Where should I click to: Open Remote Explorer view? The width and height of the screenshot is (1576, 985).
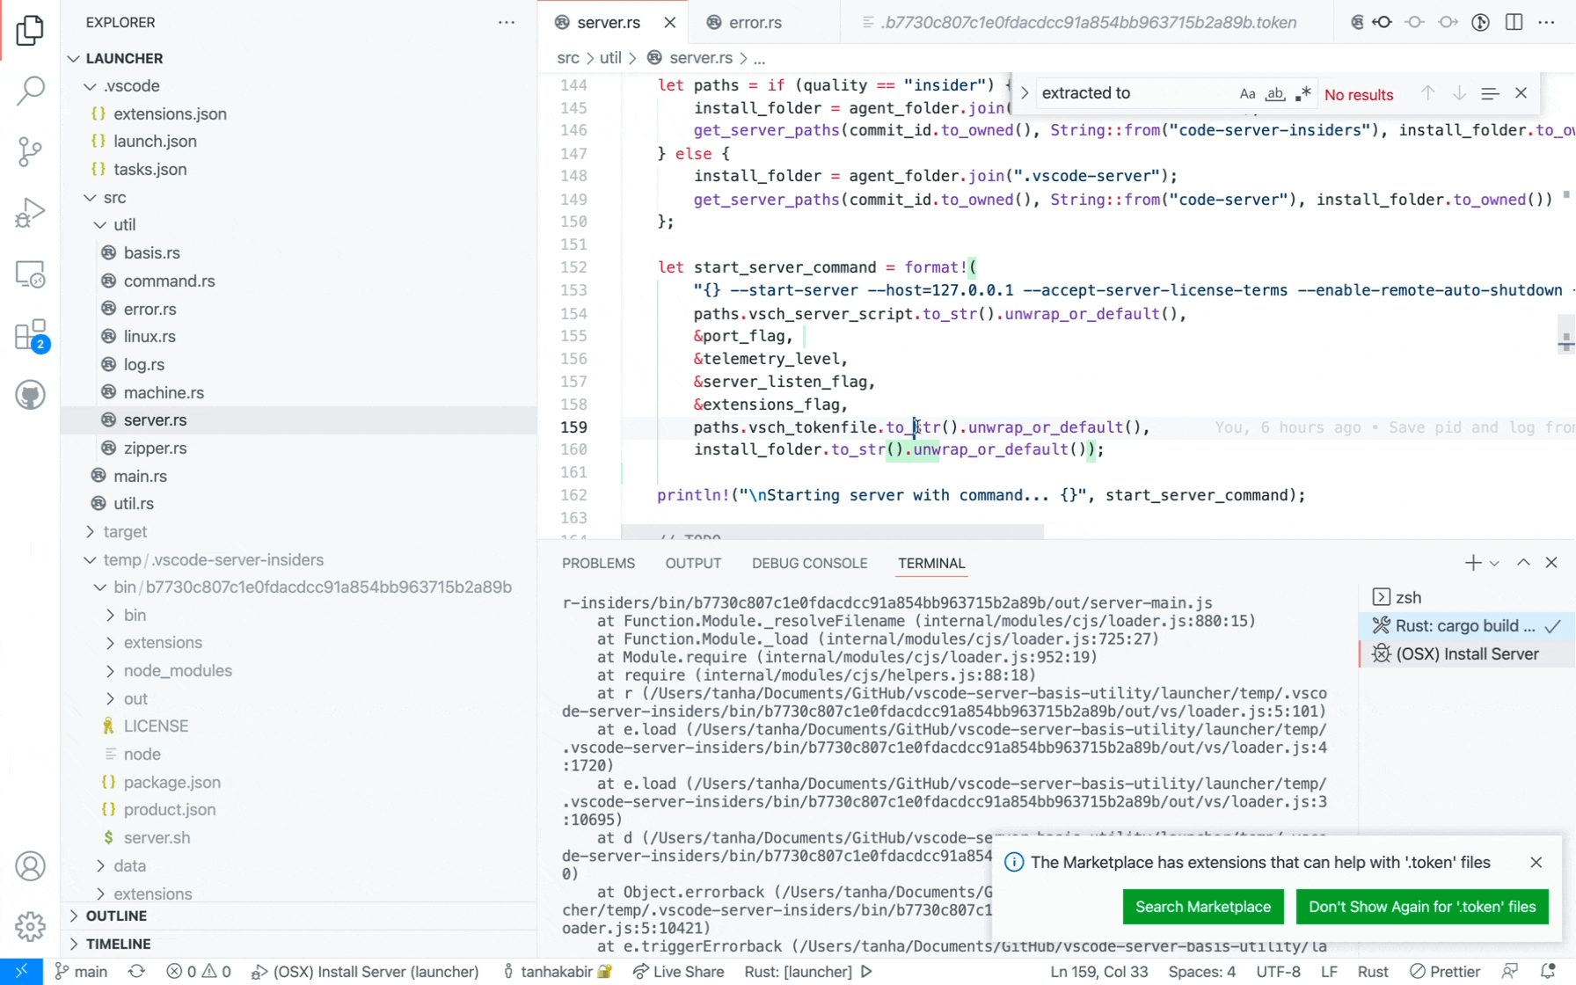point(30,274)
